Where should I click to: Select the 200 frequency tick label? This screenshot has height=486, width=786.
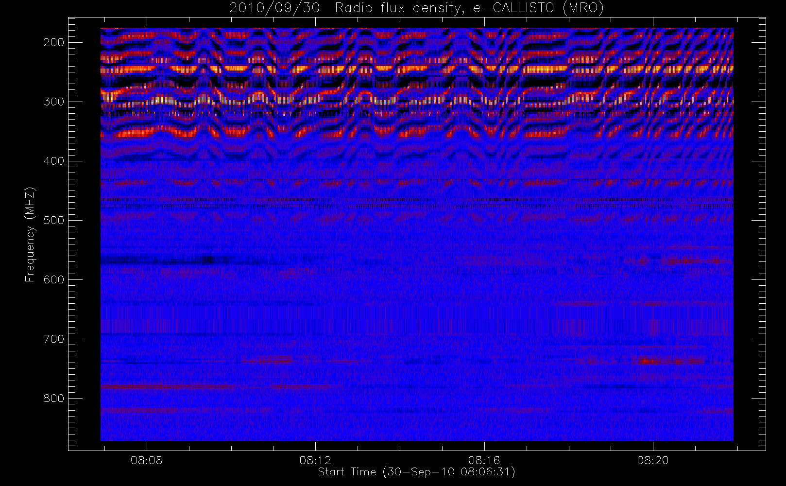(x=54, y=42)
